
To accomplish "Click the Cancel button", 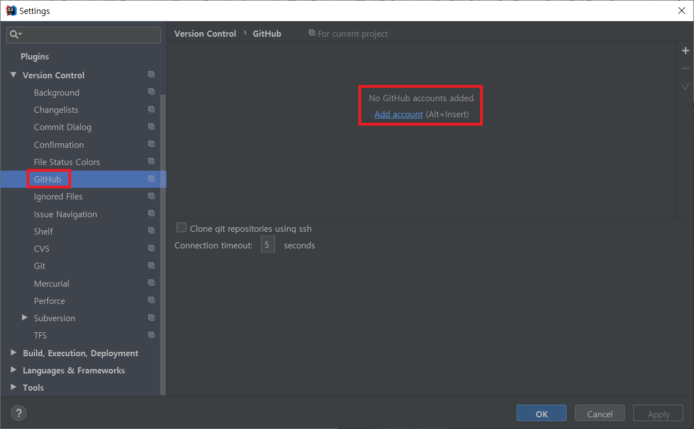I will click(x=600, y=413).
